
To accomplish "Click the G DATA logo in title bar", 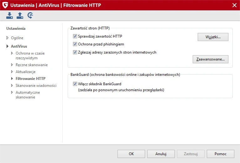I will 5,5.
